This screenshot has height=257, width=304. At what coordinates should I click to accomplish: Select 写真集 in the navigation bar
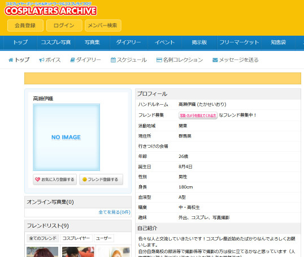tap(92, 42)
